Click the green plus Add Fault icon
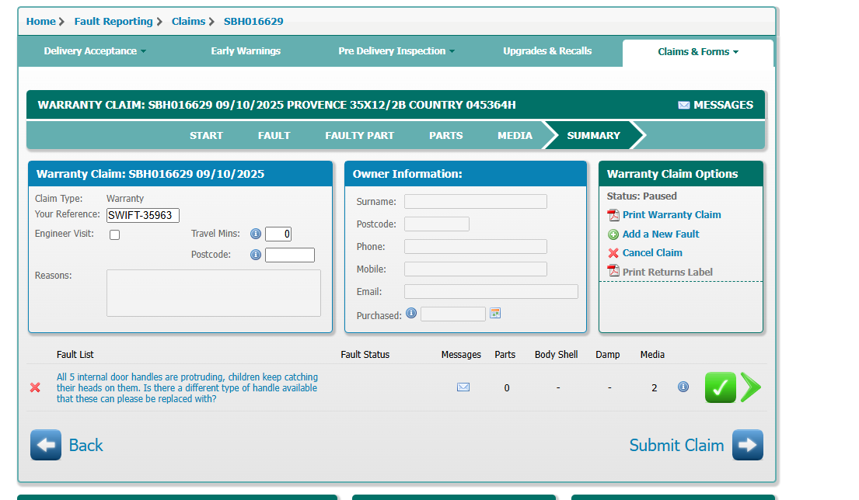 pyautogui.click(x=613, y=234)
